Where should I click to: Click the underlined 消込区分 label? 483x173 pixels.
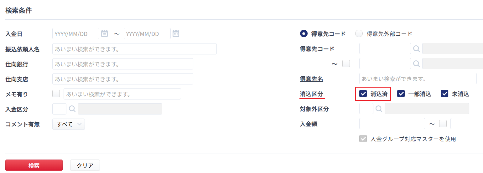311,94
